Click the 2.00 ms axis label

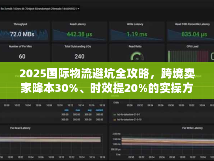tap(116, 134)
